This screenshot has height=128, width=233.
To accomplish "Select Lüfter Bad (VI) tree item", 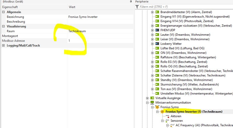I will pos(182,48).
